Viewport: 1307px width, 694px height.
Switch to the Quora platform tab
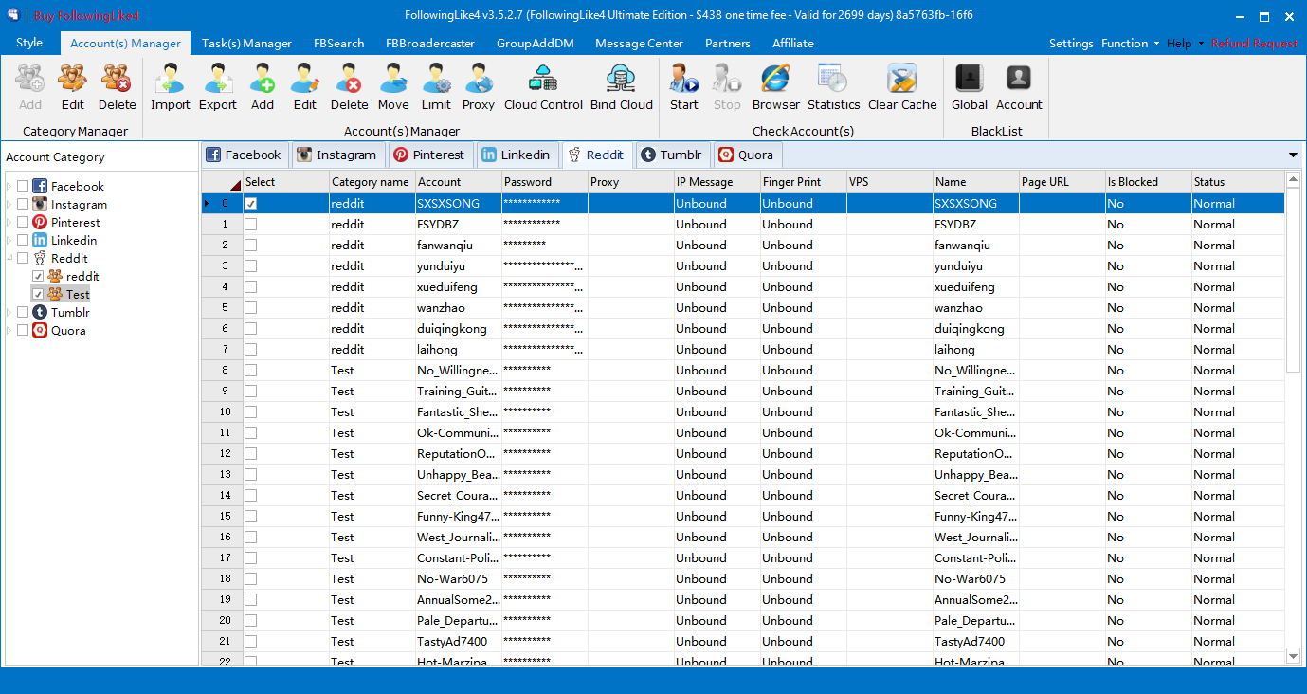coord(746,155)
